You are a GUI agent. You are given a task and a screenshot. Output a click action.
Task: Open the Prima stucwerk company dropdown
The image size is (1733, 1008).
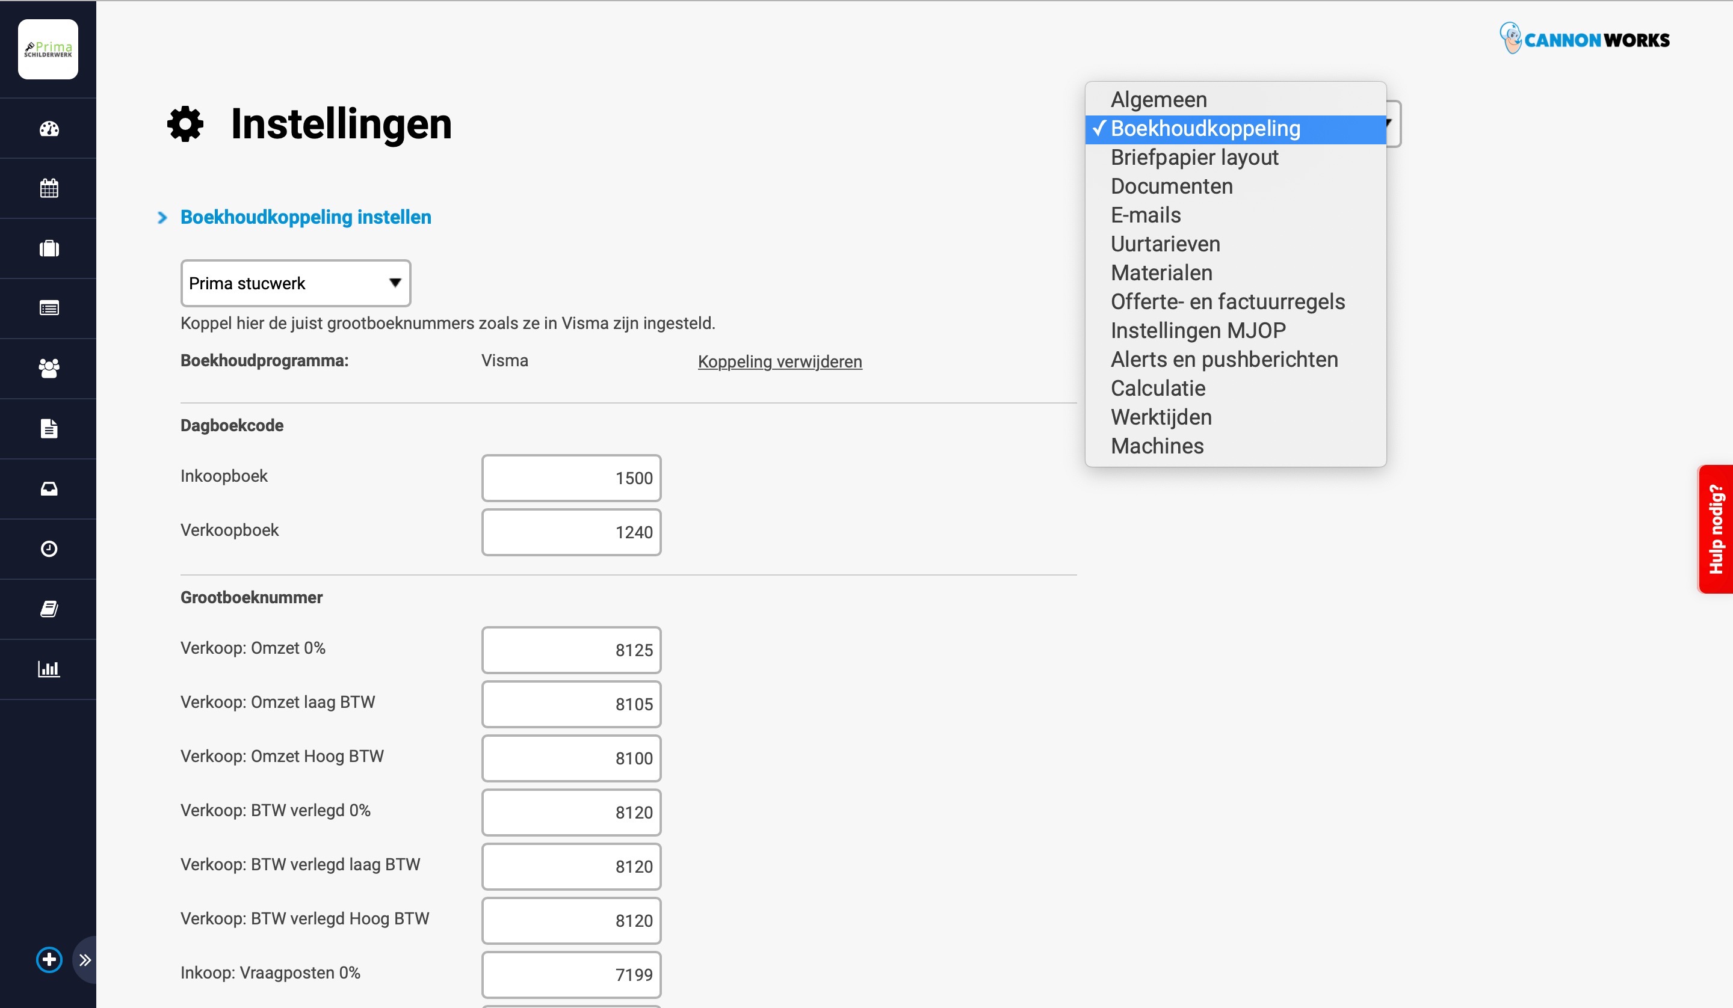point(295,283)
